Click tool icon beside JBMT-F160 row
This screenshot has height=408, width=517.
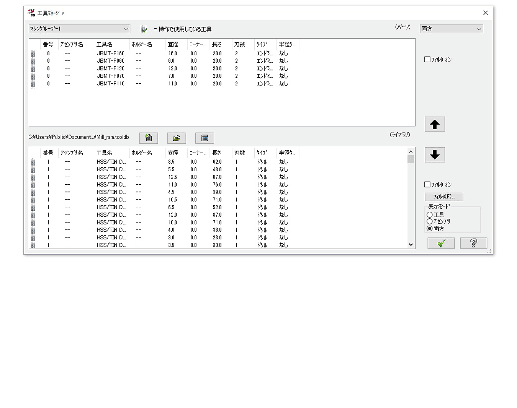(x=33, y=54)
